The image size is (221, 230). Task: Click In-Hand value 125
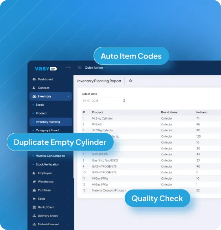199,136
